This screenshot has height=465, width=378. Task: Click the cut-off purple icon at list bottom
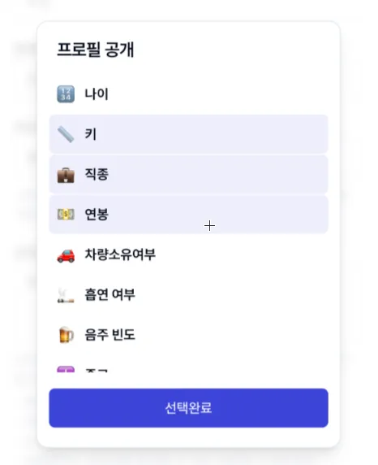coord(66,369)
